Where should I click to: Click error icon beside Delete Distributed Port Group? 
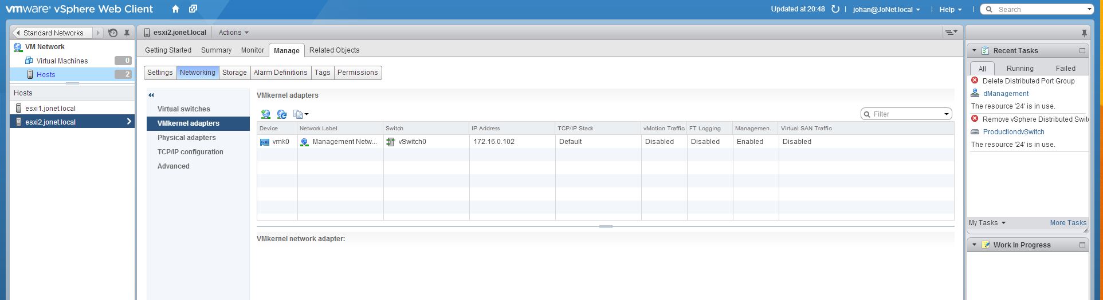975,81
